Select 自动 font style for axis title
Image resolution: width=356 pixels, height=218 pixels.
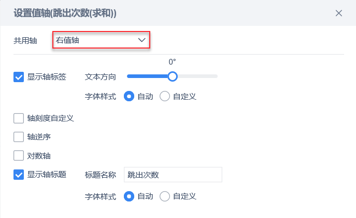tap(129, 196)
